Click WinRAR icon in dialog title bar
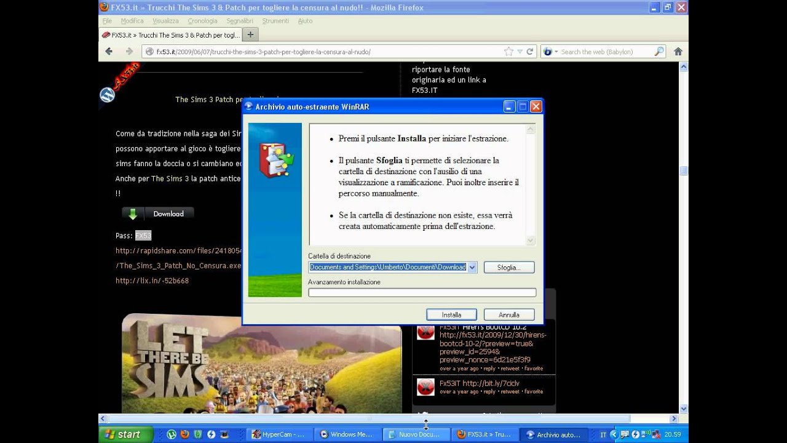This screenshot has height=443, width=787. pyautogui.click(x=249, y=106)
